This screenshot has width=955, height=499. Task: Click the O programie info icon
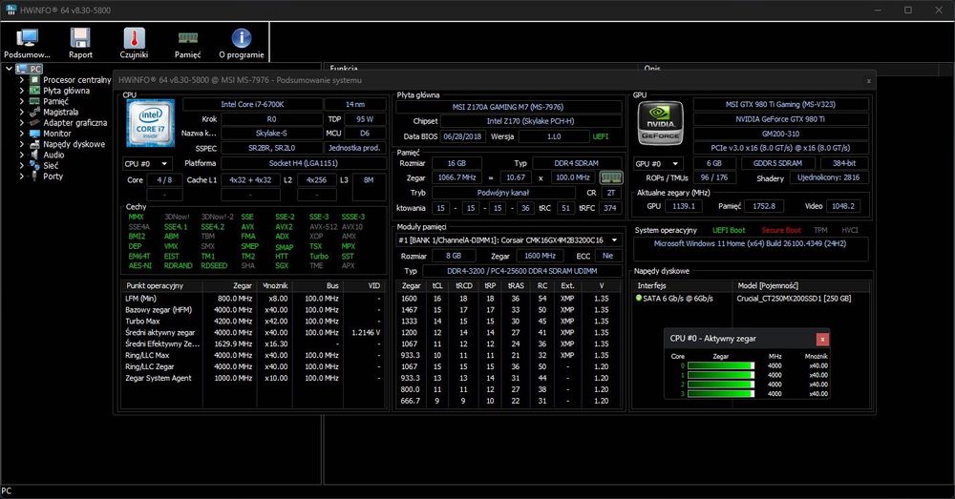click(242, 38)
